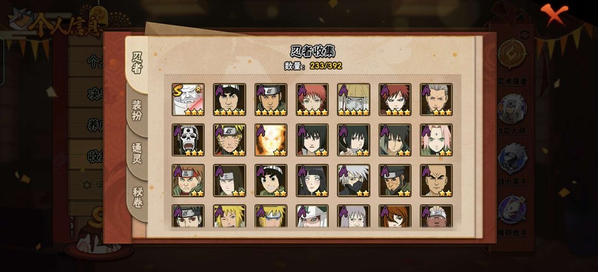This screenshot has width=598, height=272.
Task: Select the S忍大师 badge icon
Action: (x=512, y=109)
